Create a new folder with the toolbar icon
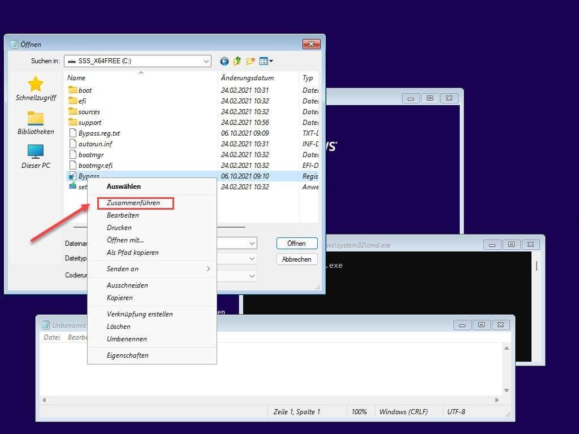Viewport: 579px width, 434px height. pyautogui.click(x=252, y=60)
